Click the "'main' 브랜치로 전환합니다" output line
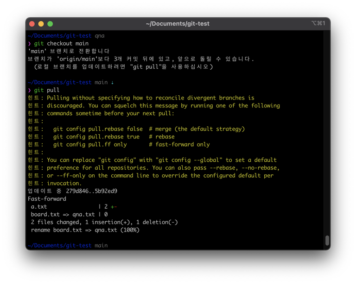This screenshot has height=284, width=356. pos(69,51)
